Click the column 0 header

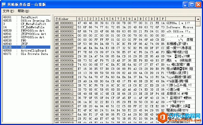(x=79, y=19)
